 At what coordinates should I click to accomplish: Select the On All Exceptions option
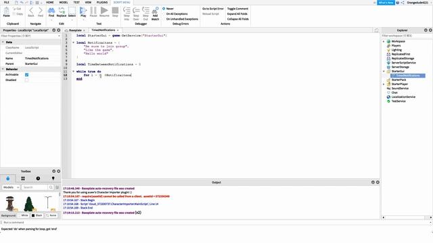pos(177,13)
